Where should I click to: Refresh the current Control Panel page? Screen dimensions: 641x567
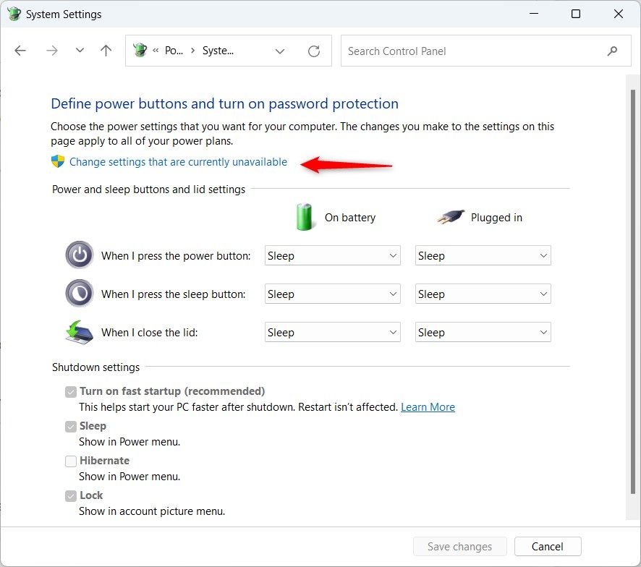point(314,51)
